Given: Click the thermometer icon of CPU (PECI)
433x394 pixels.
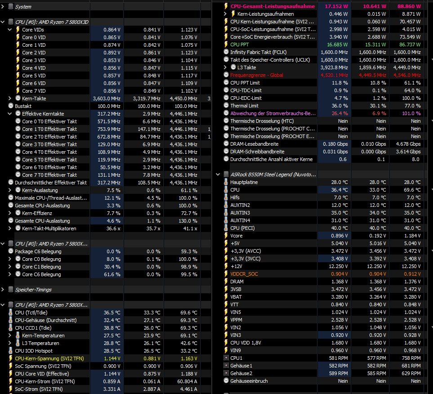Looking at the screenshot, I should click(x=226, y=228).
